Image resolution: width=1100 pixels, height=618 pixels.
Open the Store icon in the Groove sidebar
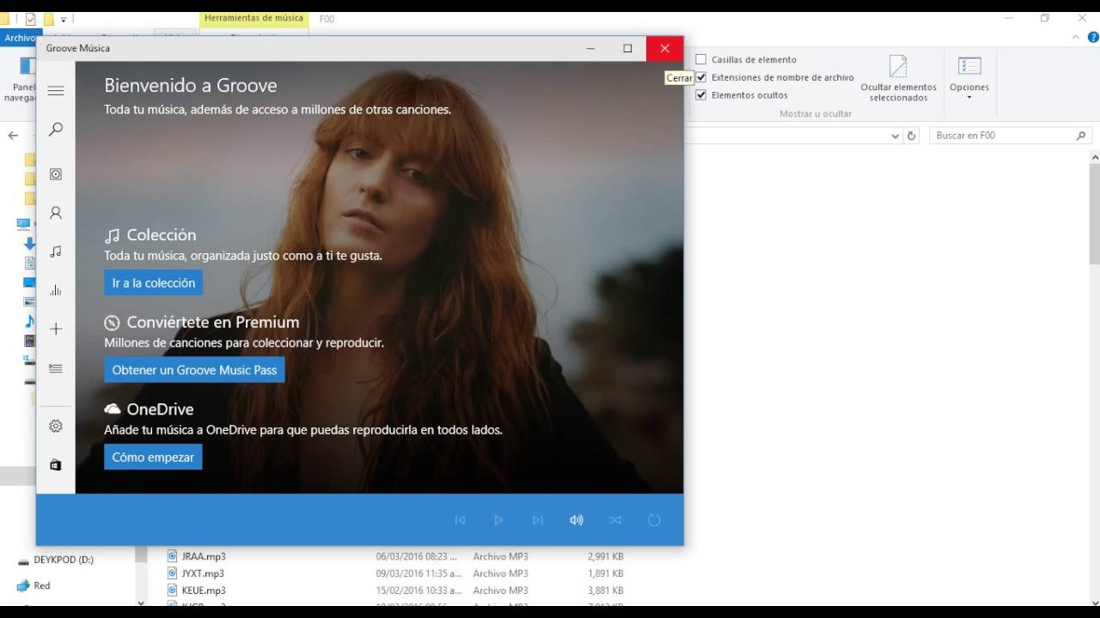[56, 464]
